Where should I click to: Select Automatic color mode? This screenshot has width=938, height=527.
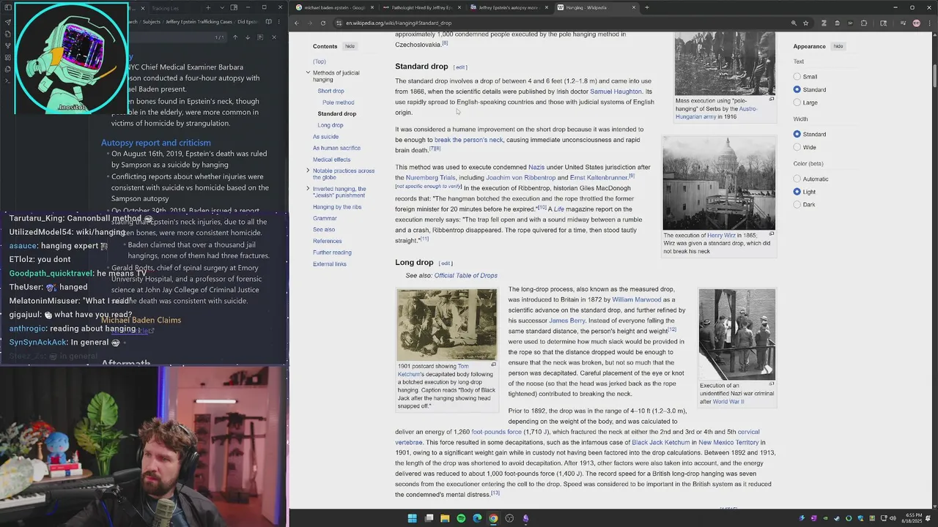pos(797,179)
